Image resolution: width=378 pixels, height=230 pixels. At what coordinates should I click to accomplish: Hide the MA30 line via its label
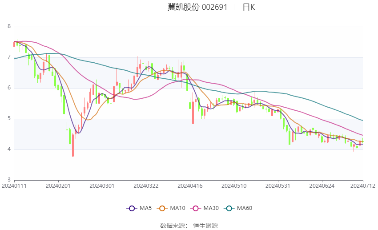click(211, 208)
